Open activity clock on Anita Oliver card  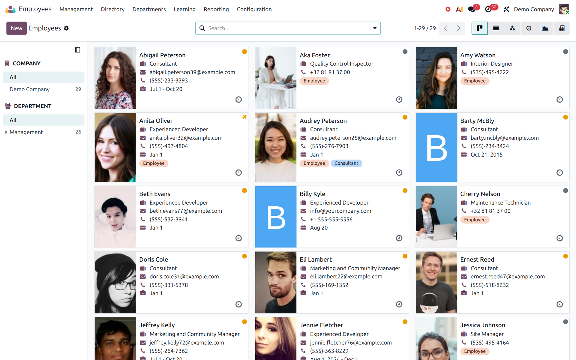(238, 172)
